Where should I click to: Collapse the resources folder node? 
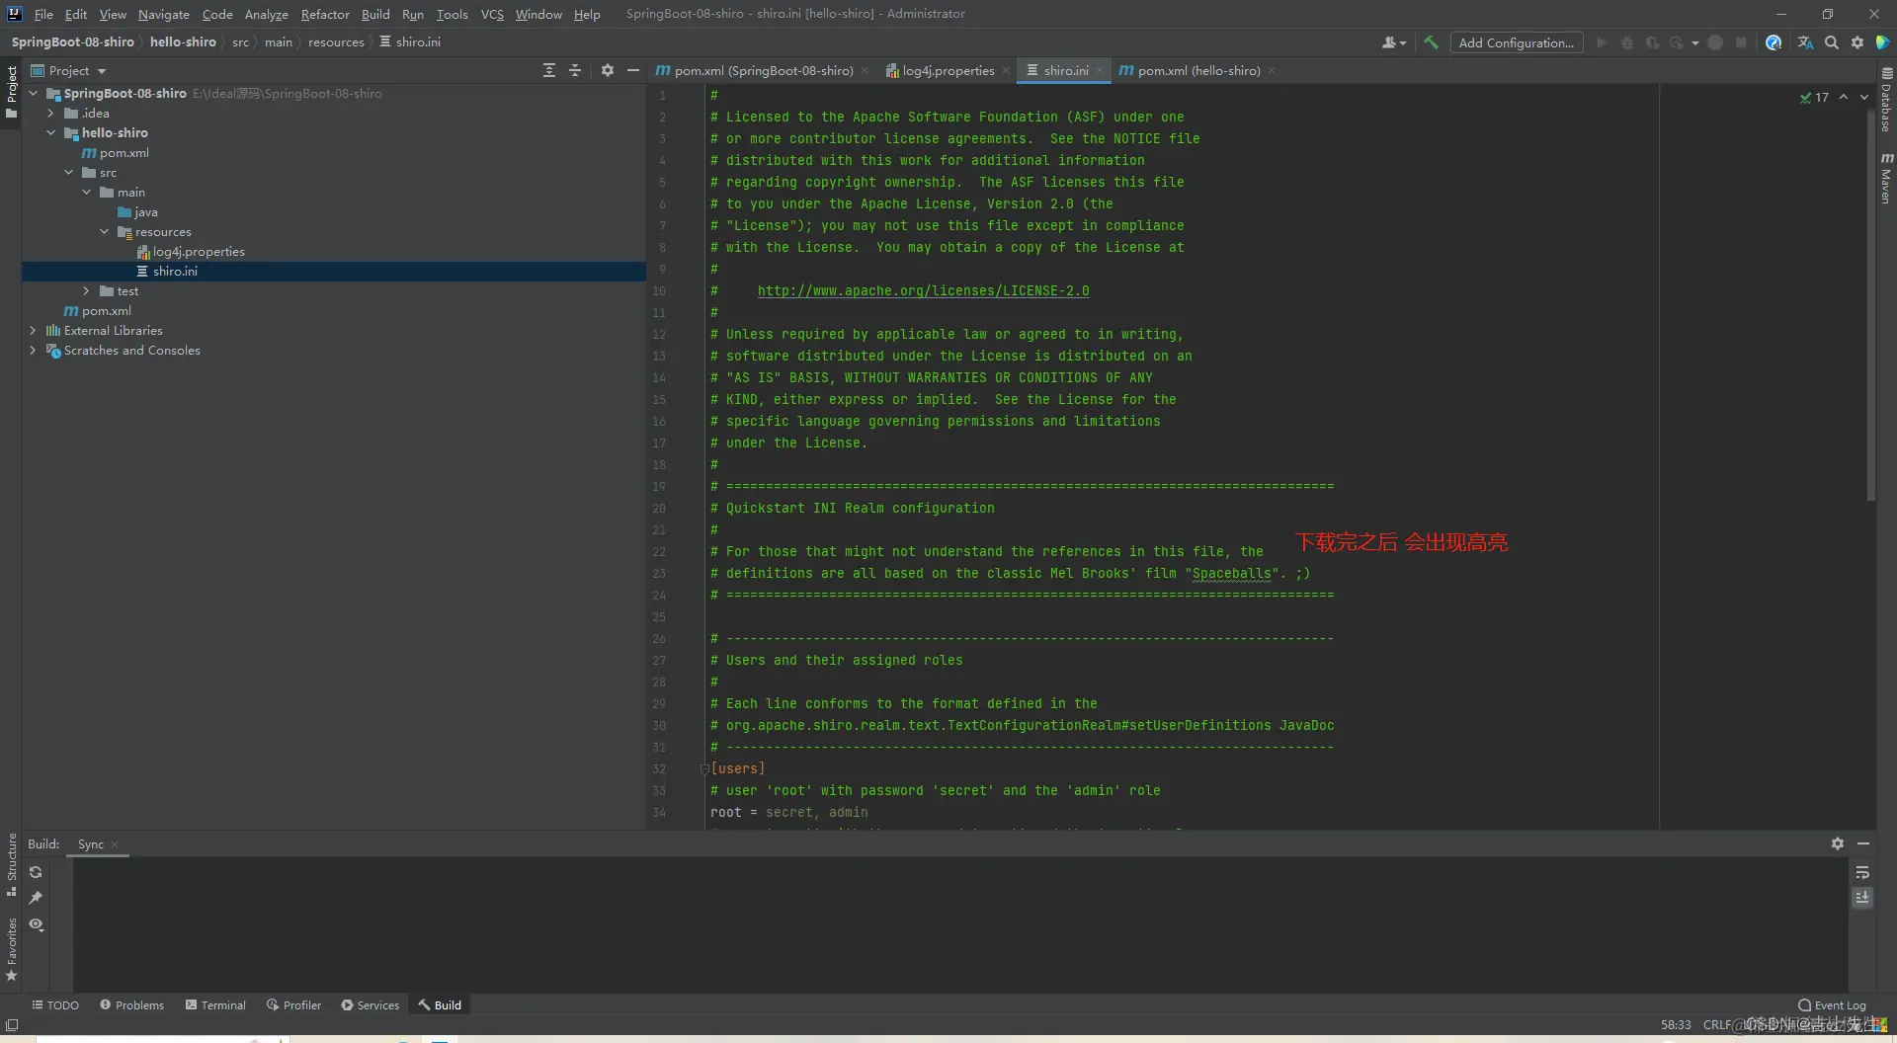tap(105, 231)
